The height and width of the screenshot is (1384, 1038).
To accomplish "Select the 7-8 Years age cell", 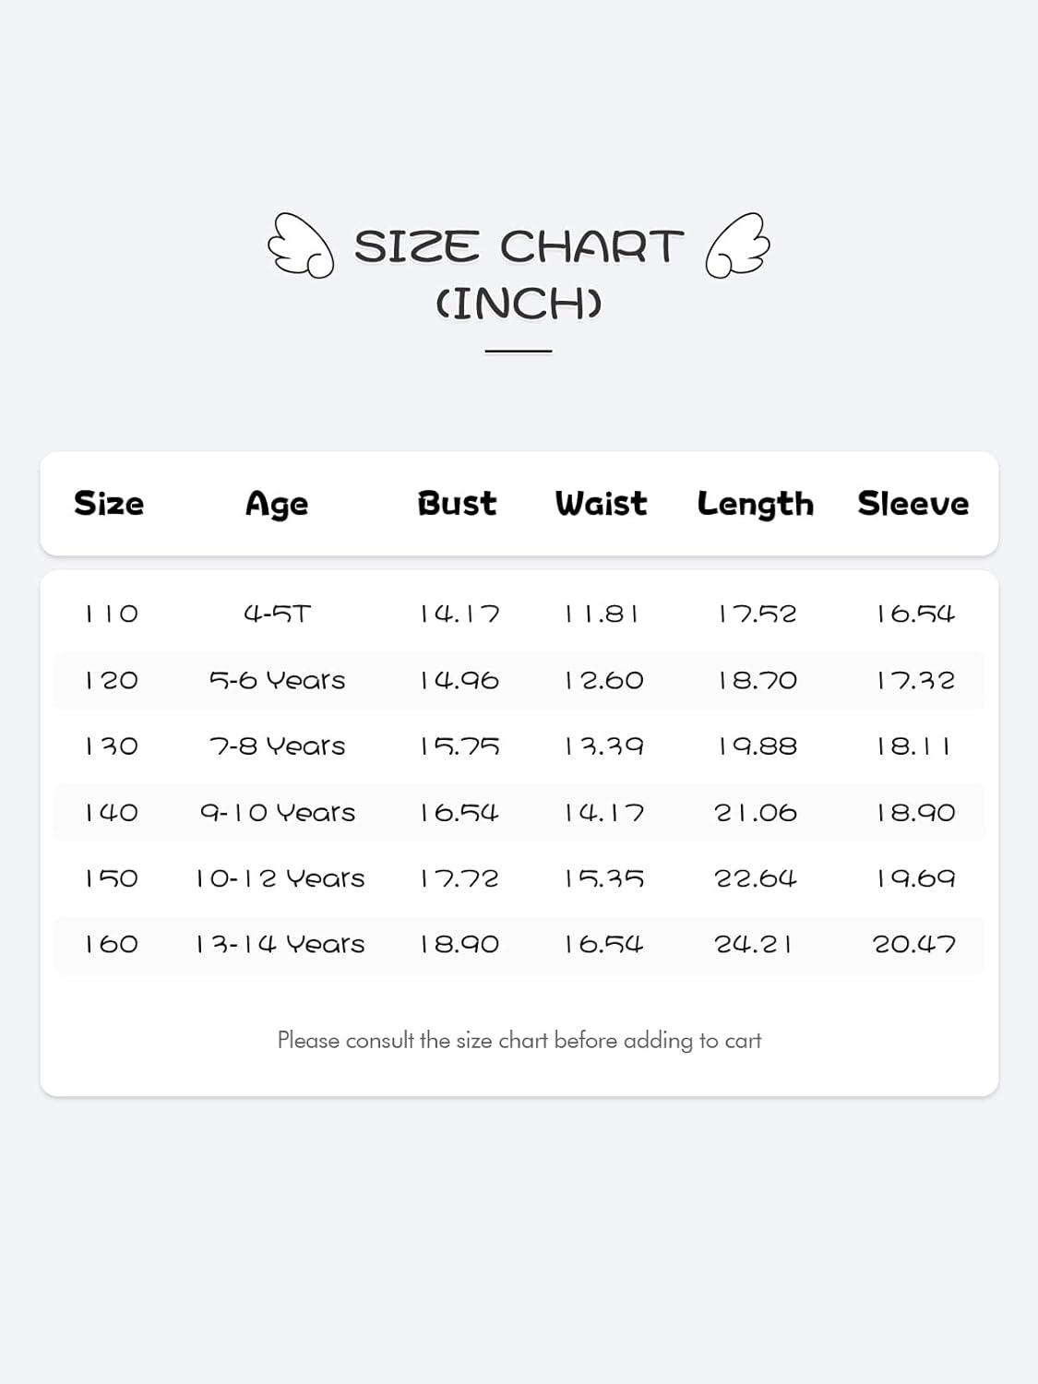I will pos(277,746).
